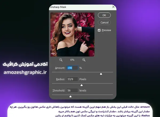
Task: Click the zoom out magnifier icon
Action: 61,60
